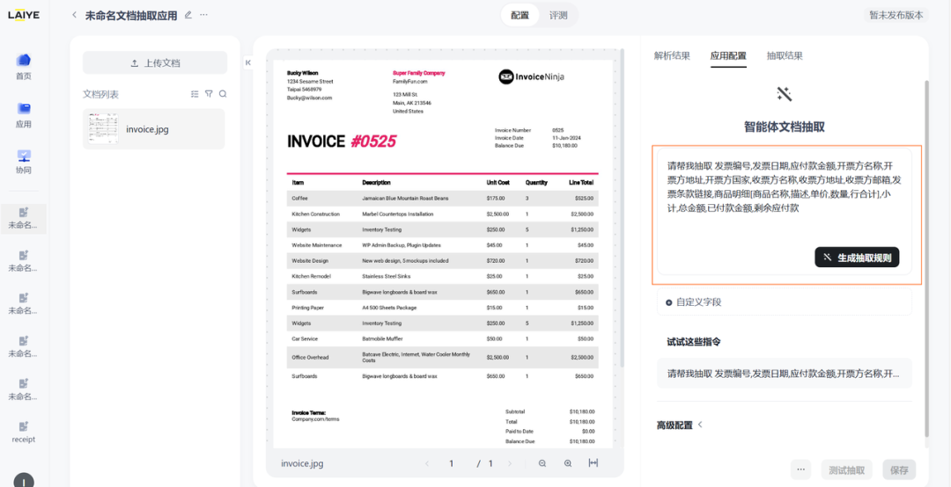951x487 pixels.
Task: Zoom out the invoice preview
Action: (542, 463)
